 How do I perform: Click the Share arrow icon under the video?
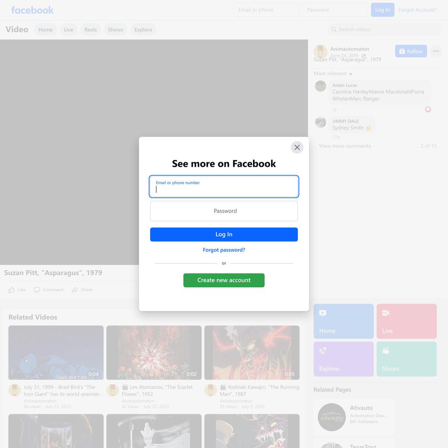click(74, 290)
